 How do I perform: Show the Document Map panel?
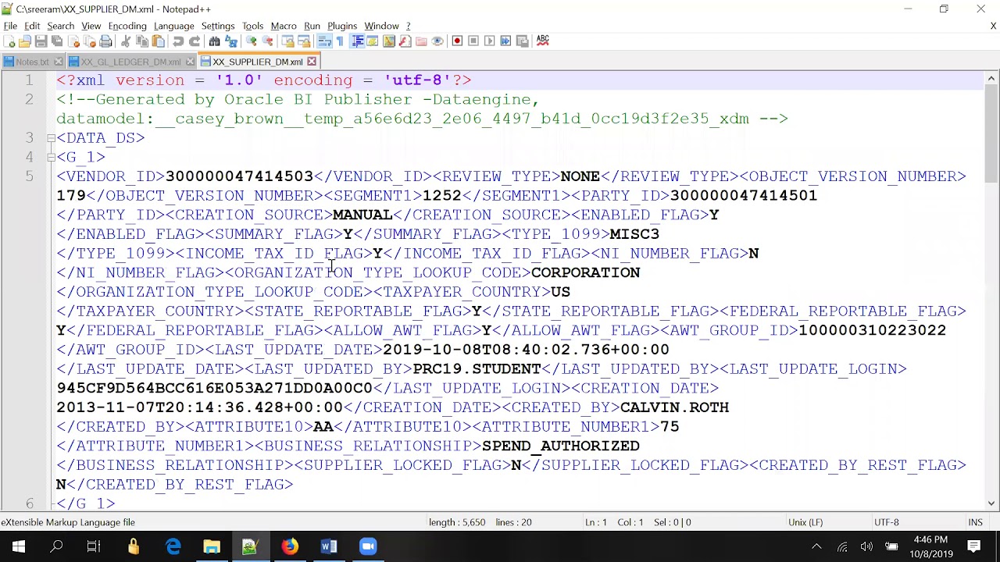[x=388, y=41]
